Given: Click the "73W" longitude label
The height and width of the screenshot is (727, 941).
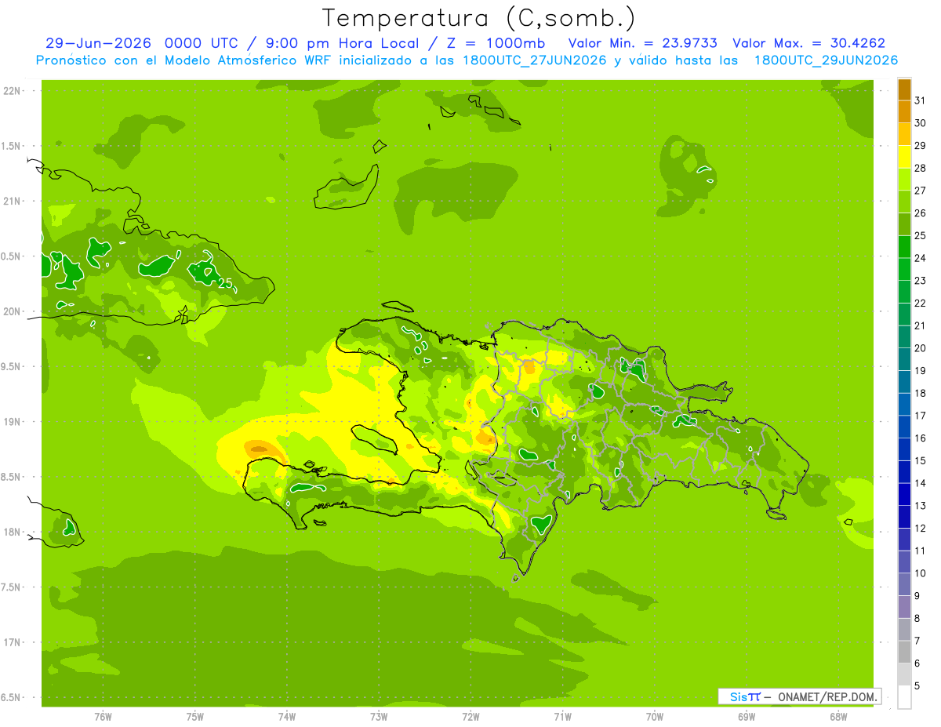Looking at the screenshot, I should (379, 717).
